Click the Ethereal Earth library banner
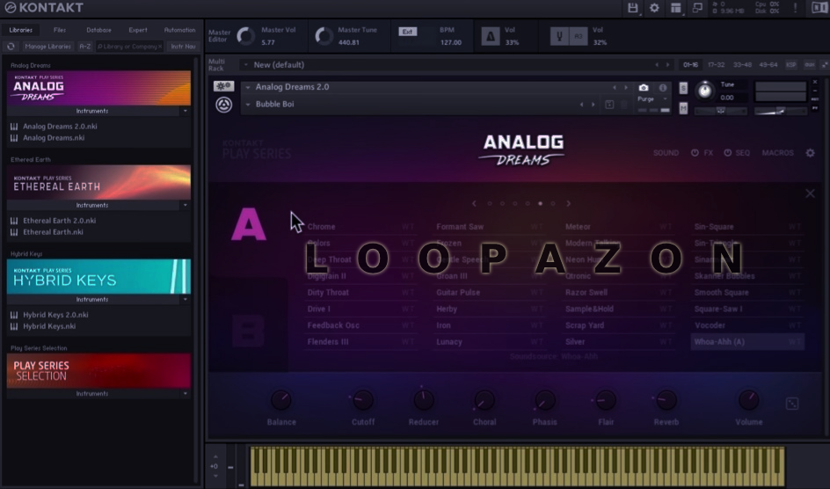Screen dimensions: 830x489 coord(99,183)
